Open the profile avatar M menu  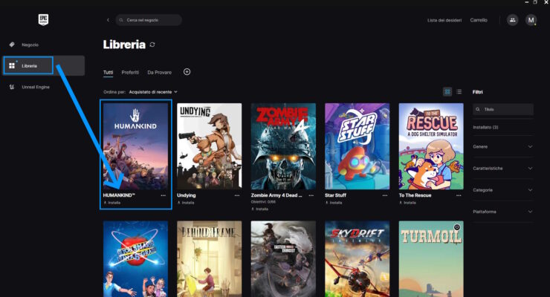[x=531, y=20]
